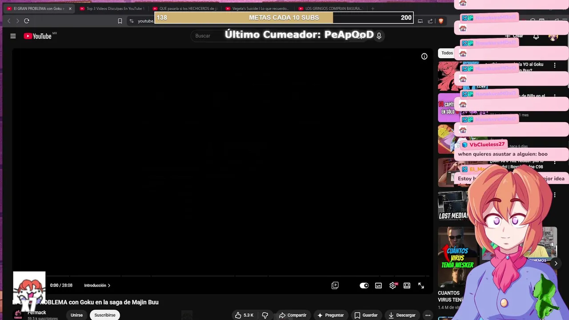Select the 'Todos' filter chip
569x320 pixels.
447,53
